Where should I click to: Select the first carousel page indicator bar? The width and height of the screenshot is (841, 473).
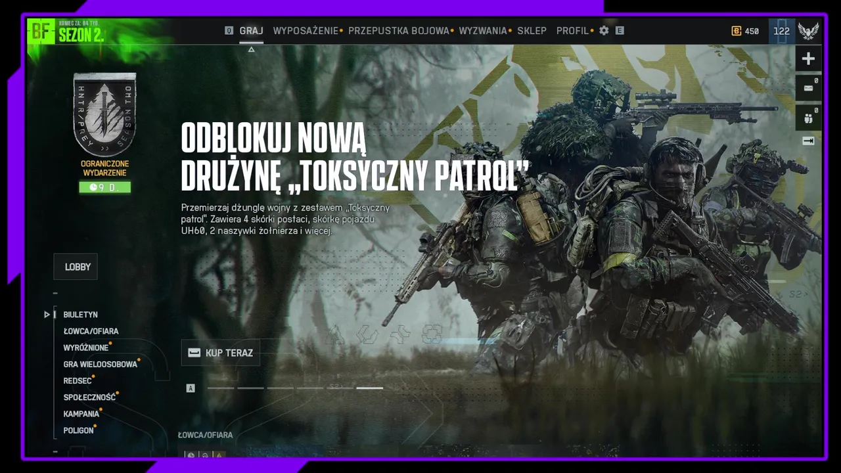pyautogui.click(x=221, y=388)
